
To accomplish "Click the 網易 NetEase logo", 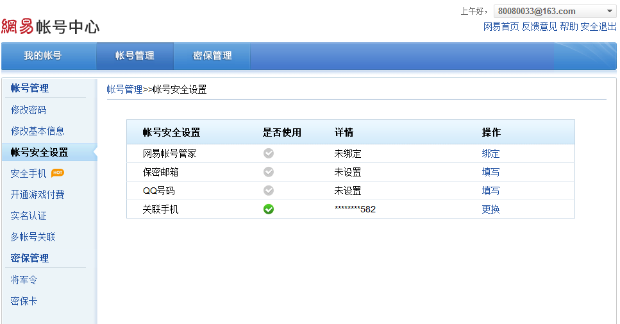I will (17, 26).
